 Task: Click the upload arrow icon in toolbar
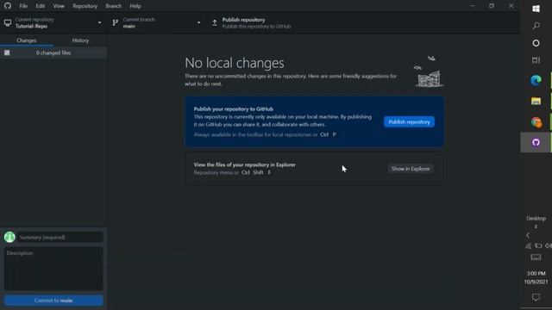coord(215,23)
